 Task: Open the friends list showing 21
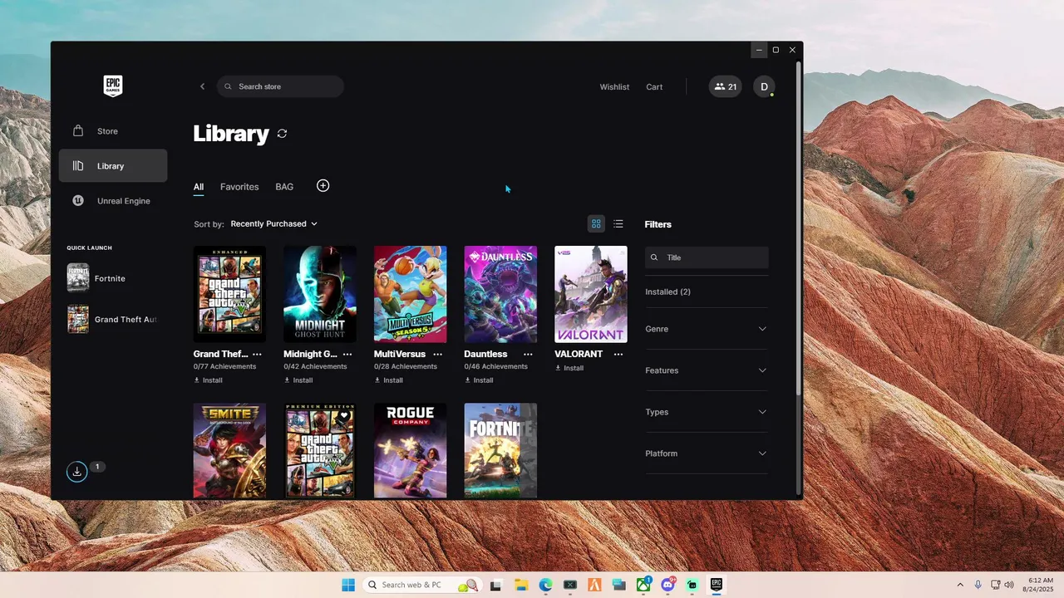click(x=725, y=86)
